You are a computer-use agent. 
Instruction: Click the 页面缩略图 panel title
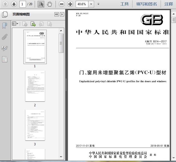point(21,14)
